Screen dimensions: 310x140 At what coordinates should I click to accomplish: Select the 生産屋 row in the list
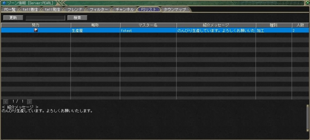click(95, 31)
